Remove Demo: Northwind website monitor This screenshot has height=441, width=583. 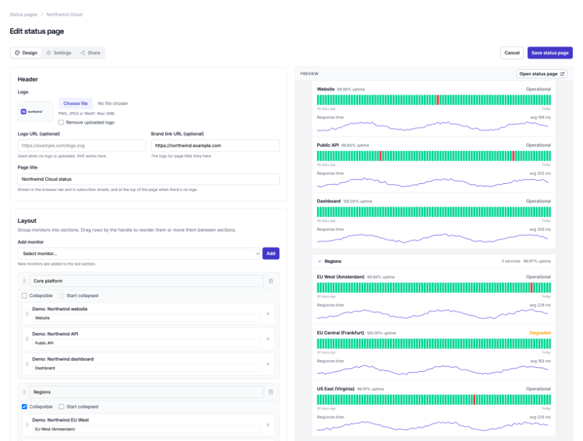268,314
